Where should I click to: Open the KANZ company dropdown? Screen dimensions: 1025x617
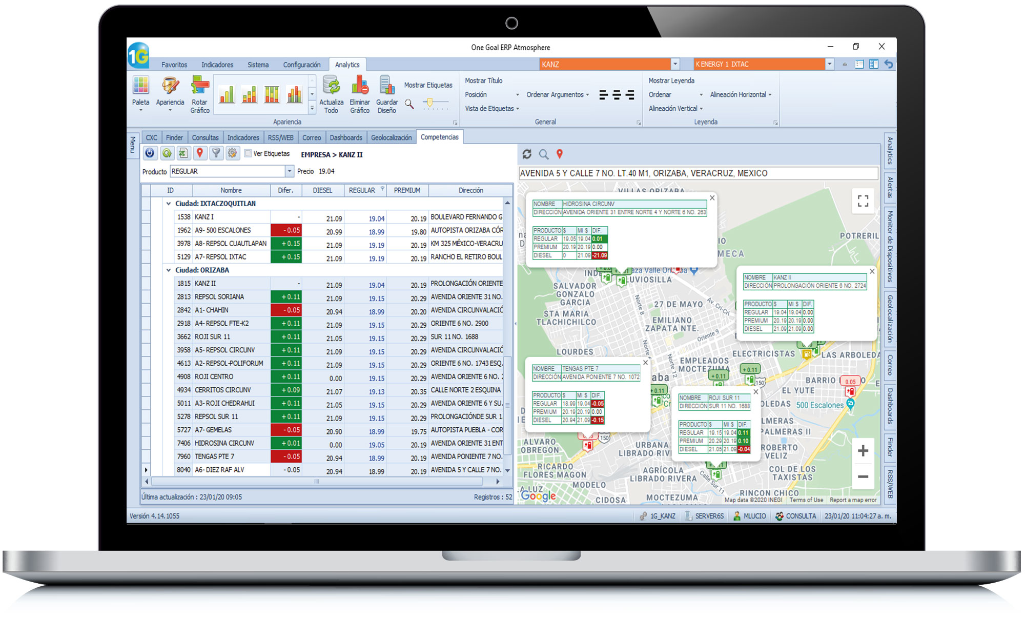(675, 64)
